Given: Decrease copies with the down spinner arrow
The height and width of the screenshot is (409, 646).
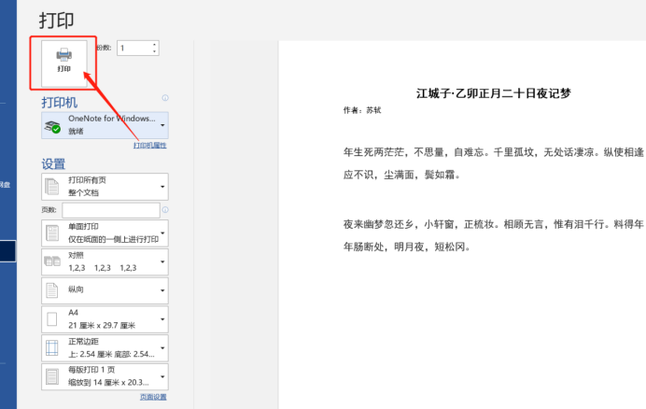Looking at the screenshot, I should (154, 51).
